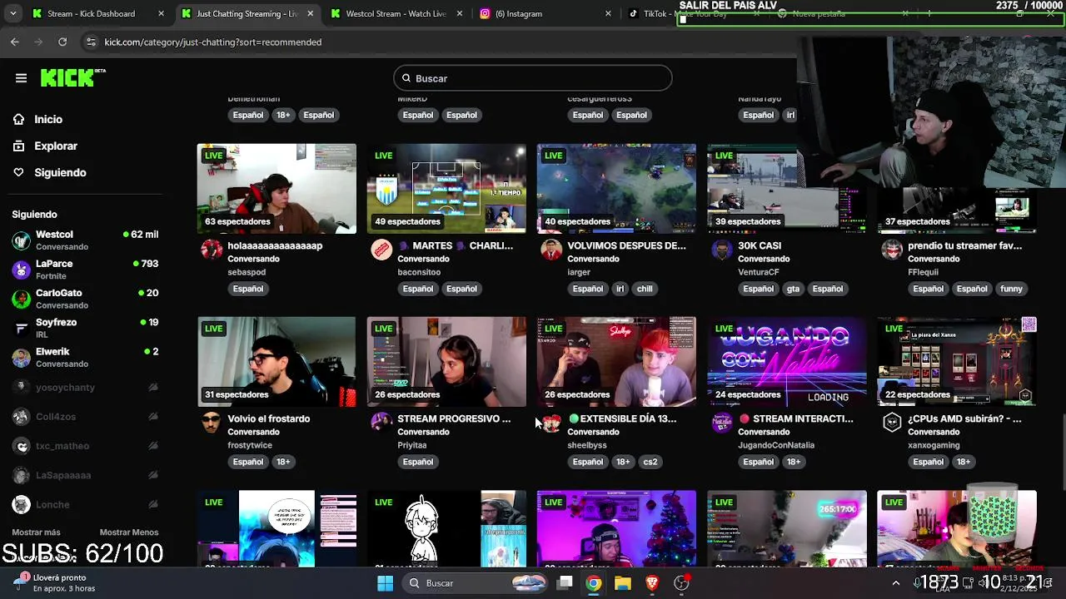Open Priyitaa stream thumbnail
The height and width of the screenshot is (599, 1066).
pos(446,362)
